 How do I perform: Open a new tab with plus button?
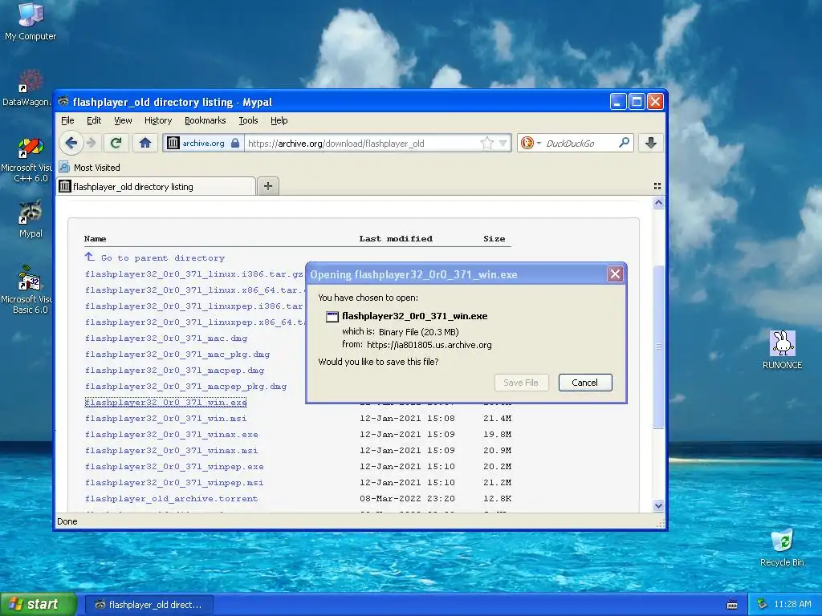(268, 186)
